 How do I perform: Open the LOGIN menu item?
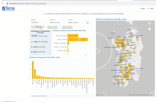[x=142, y=9]
